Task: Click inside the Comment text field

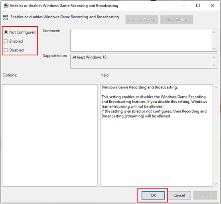Action: point(141,40)
